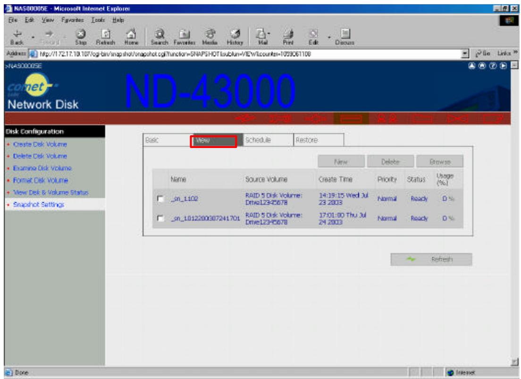Image resolution: width=521 pixels, height=379 pixels.
Task: Click the page scrollbar up arrow
Action: tap(515, 65)
